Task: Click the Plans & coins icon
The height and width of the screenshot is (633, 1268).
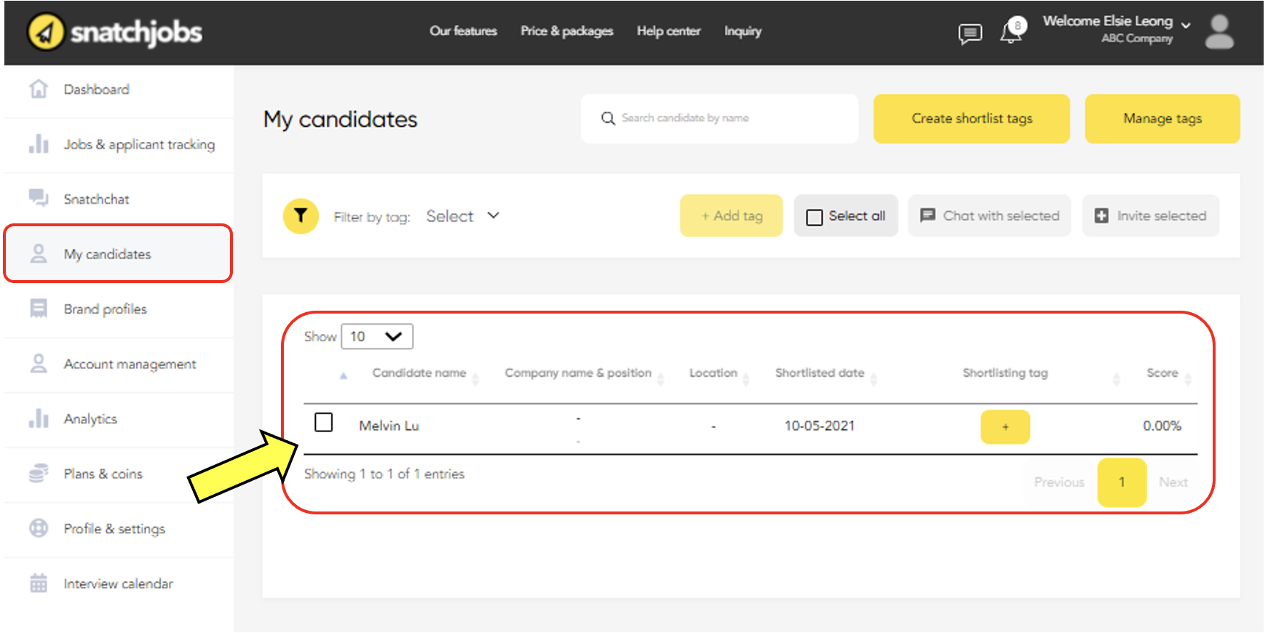Action: (39, 474)
